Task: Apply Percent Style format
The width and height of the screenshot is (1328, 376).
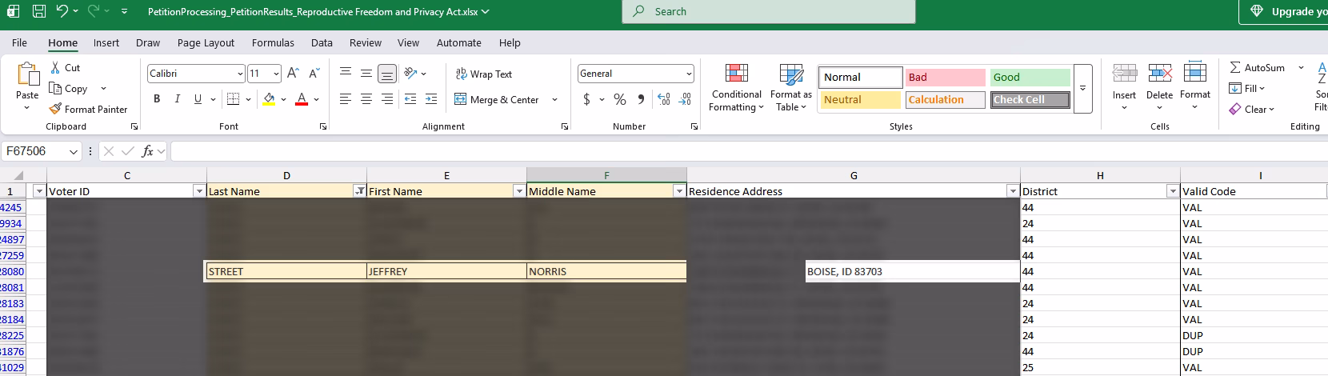Action: click(620, 99)
